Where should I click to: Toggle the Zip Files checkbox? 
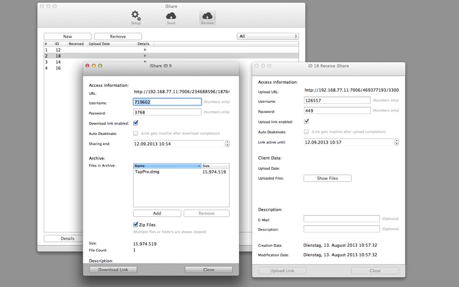(135, 224)
